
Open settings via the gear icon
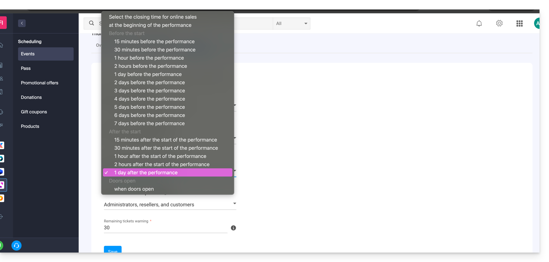(x=499, y=23)
